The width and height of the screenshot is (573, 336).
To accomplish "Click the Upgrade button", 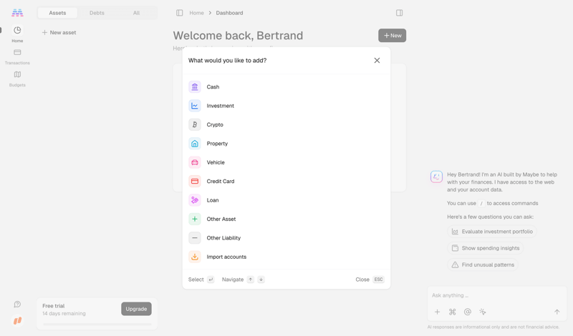I will coord(136,309).
